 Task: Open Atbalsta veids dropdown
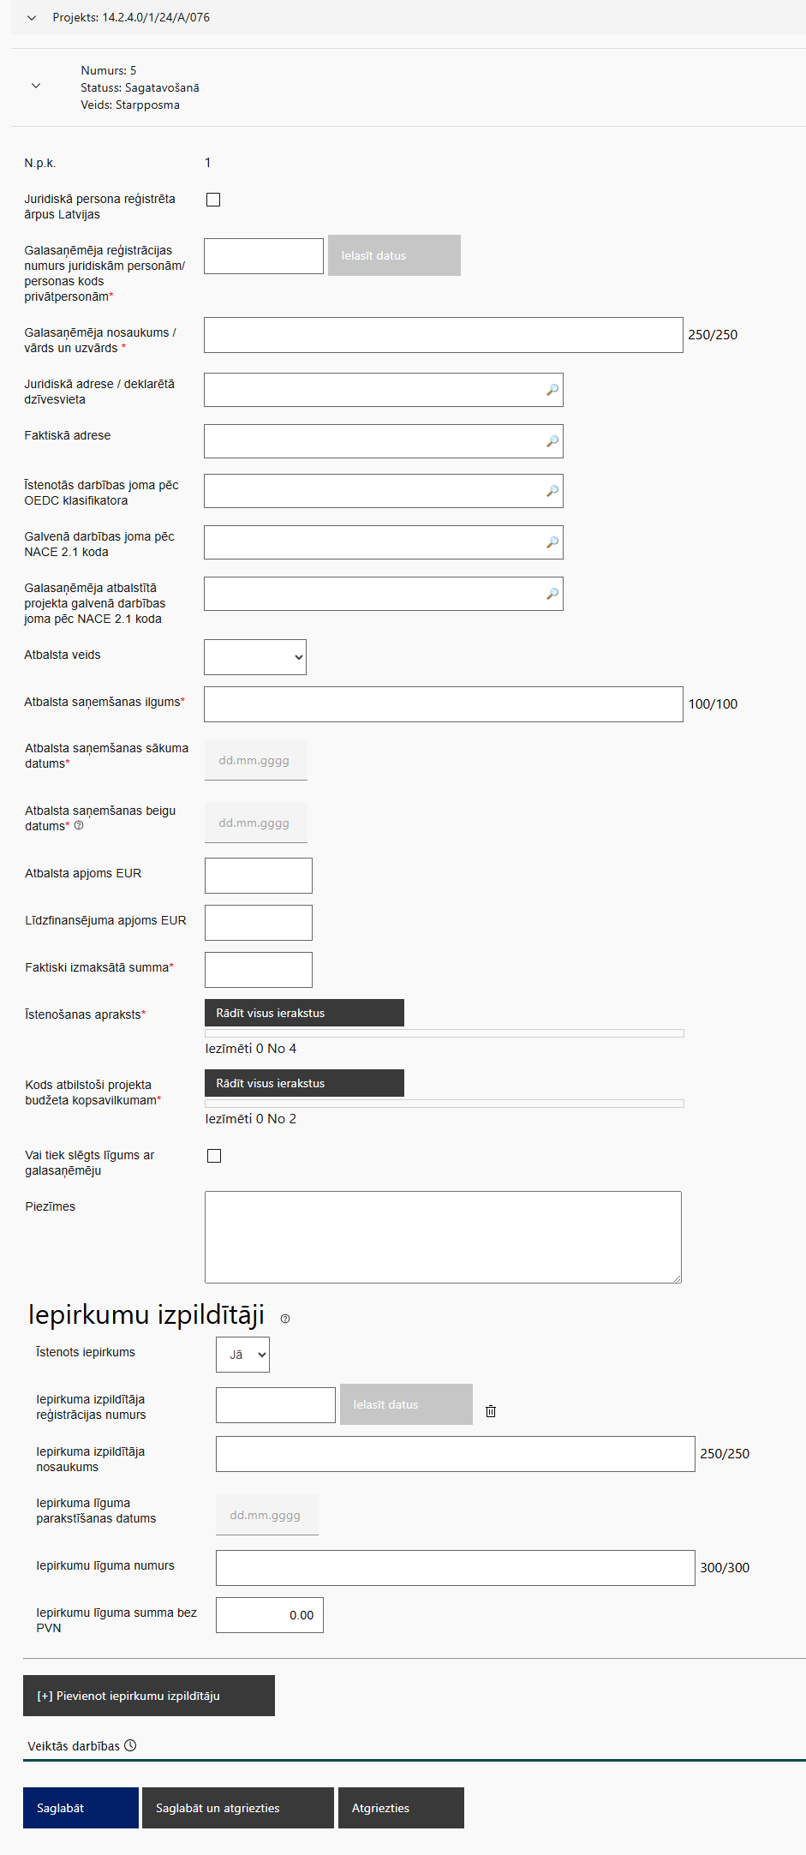(255, 657)
